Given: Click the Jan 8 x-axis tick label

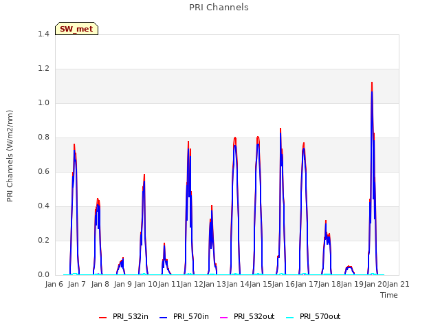Looking at the screenshot, I should pyautogui.click(x=100, y=284).
